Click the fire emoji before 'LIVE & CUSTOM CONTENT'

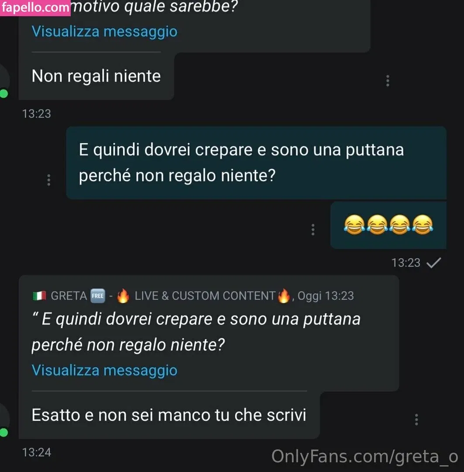[123, 295]
